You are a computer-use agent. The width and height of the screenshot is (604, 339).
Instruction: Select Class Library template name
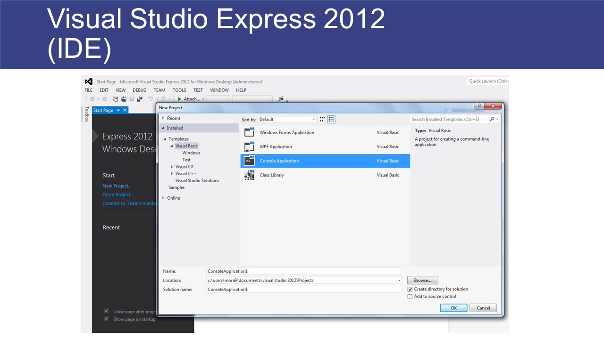(x=272, y=175)
